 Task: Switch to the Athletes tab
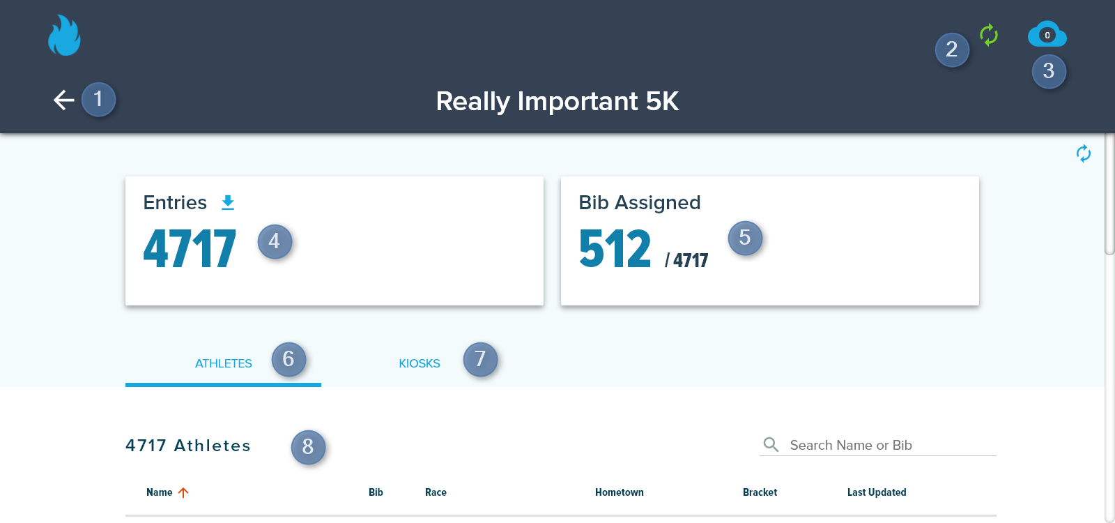coord(223,363)
